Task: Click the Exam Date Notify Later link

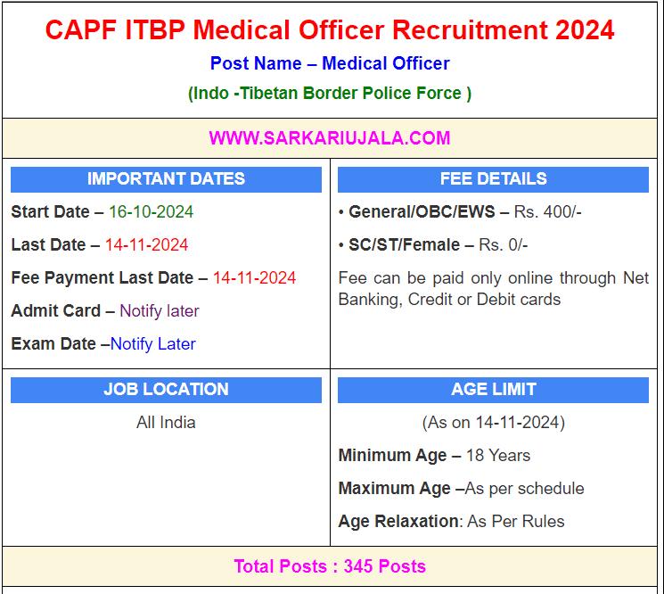Action: (152, 344)
